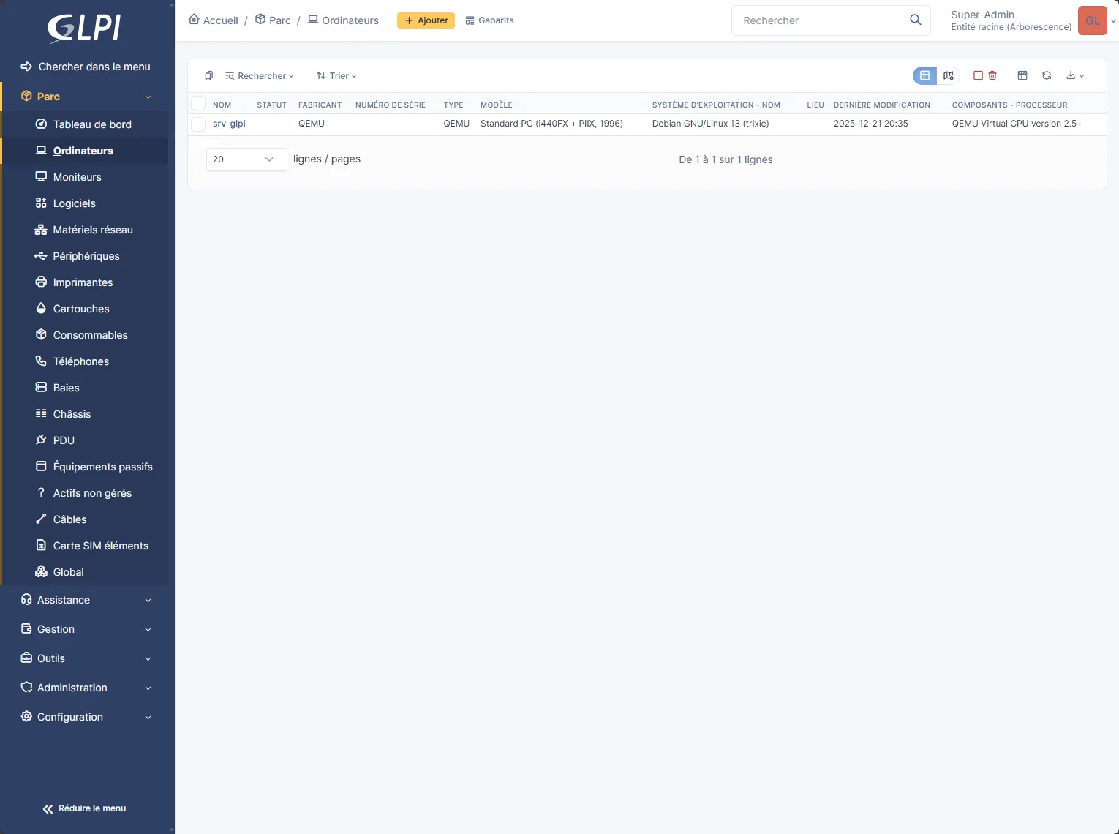Tick the checkbox for srv-glpi row
Image resolution: width=1119 pixels, height=834 pixels.
pos(198,124)
